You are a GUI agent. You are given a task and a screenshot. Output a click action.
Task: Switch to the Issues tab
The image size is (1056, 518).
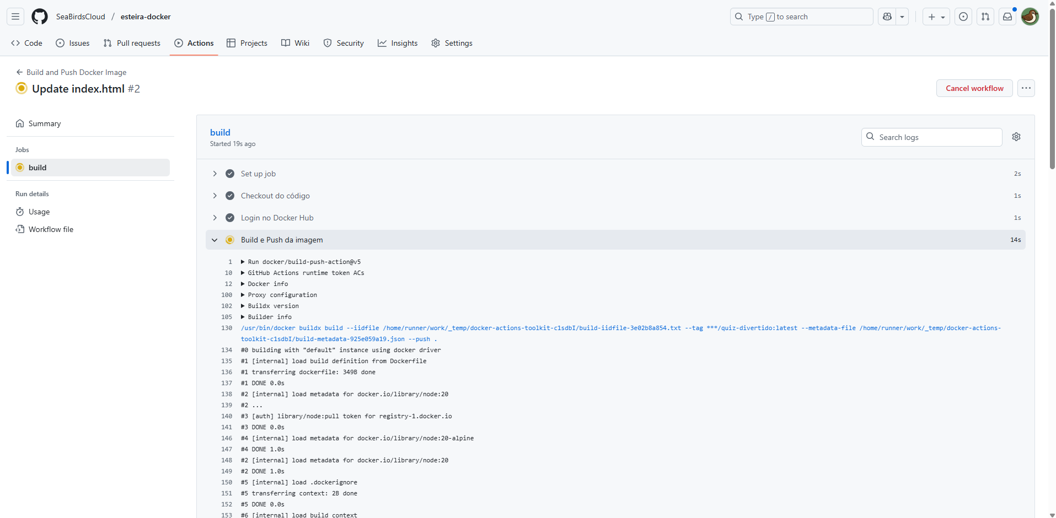73,43
